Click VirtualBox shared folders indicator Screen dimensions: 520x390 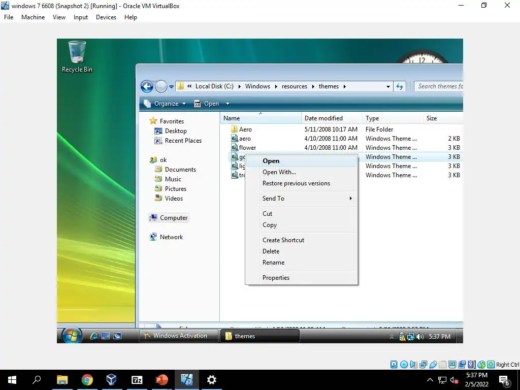[x=442, y=365]
